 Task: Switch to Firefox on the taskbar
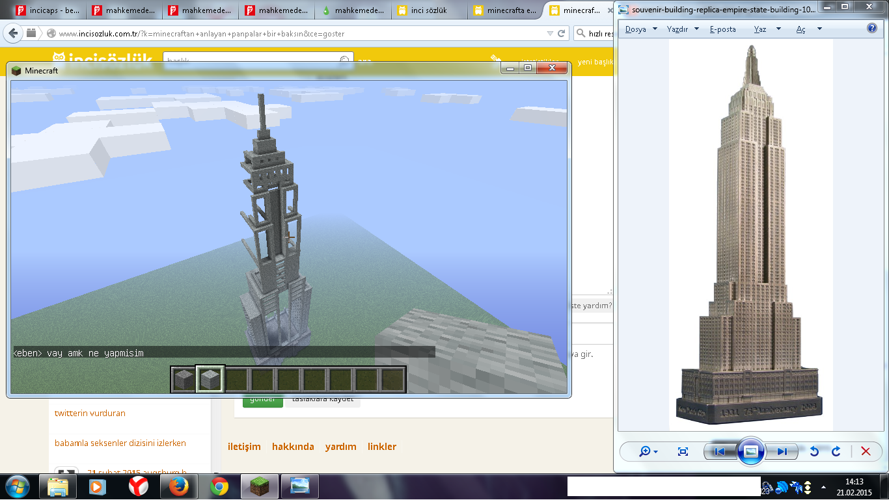coord(178,486)
